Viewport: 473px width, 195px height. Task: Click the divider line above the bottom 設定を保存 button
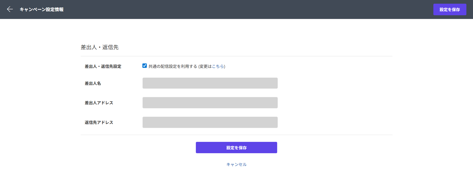(x=236, y=135)
